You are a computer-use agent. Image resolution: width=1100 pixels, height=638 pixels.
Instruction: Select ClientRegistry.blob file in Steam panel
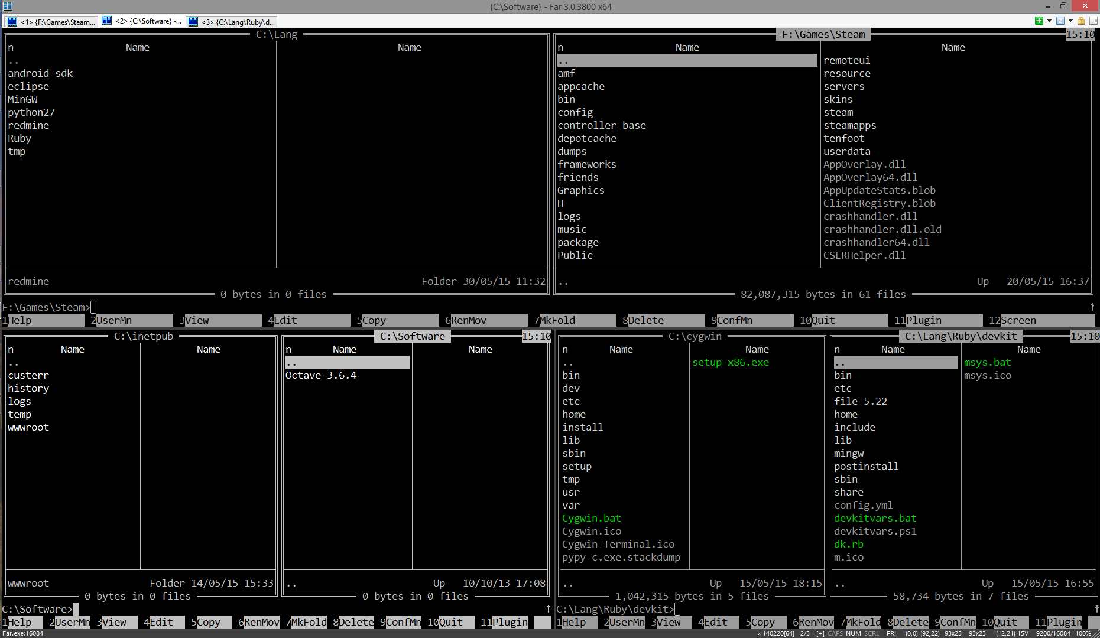[x=880, y=203]
